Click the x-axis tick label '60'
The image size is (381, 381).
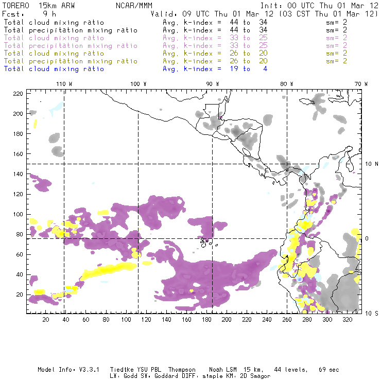click(86, 320)
